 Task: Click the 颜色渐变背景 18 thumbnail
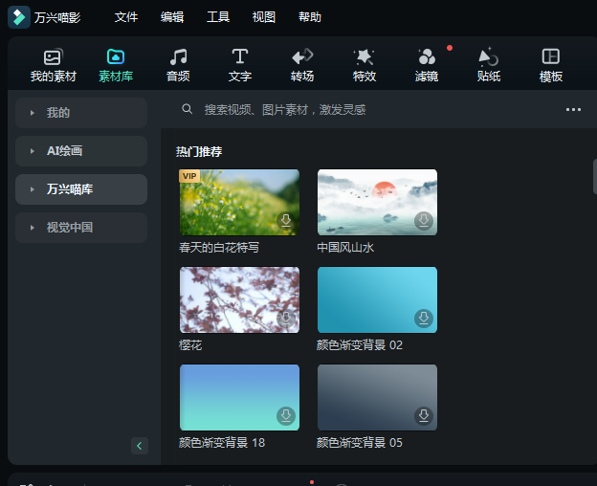[x=239, y=397]
